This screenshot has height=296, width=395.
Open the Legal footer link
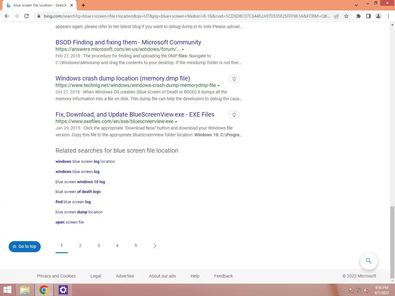(96, 276)
